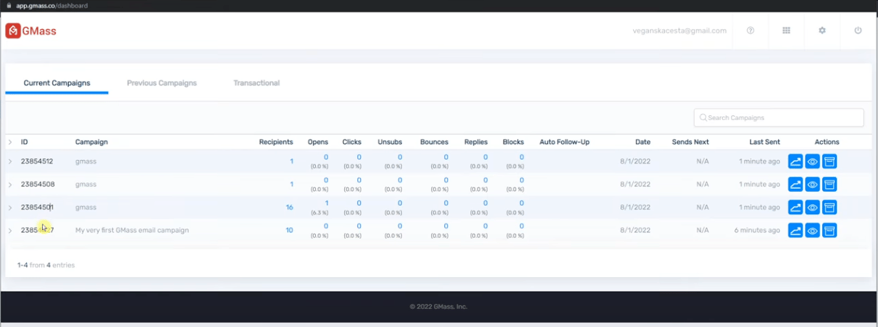View campaign 23854512 using the eye icon

tap(813, 161)
